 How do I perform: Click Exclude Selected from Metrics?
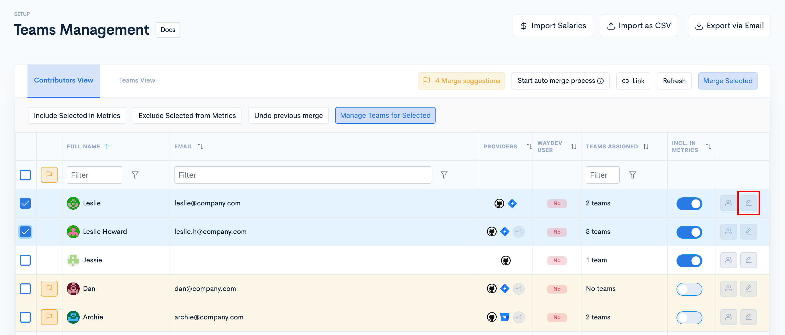click(187, 116)
